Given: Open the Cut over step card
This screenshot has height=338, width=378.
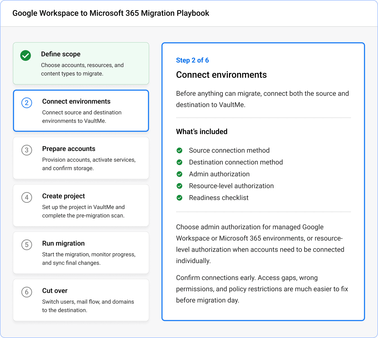Looking at the screenshot, I should click(x=81, y=300).
